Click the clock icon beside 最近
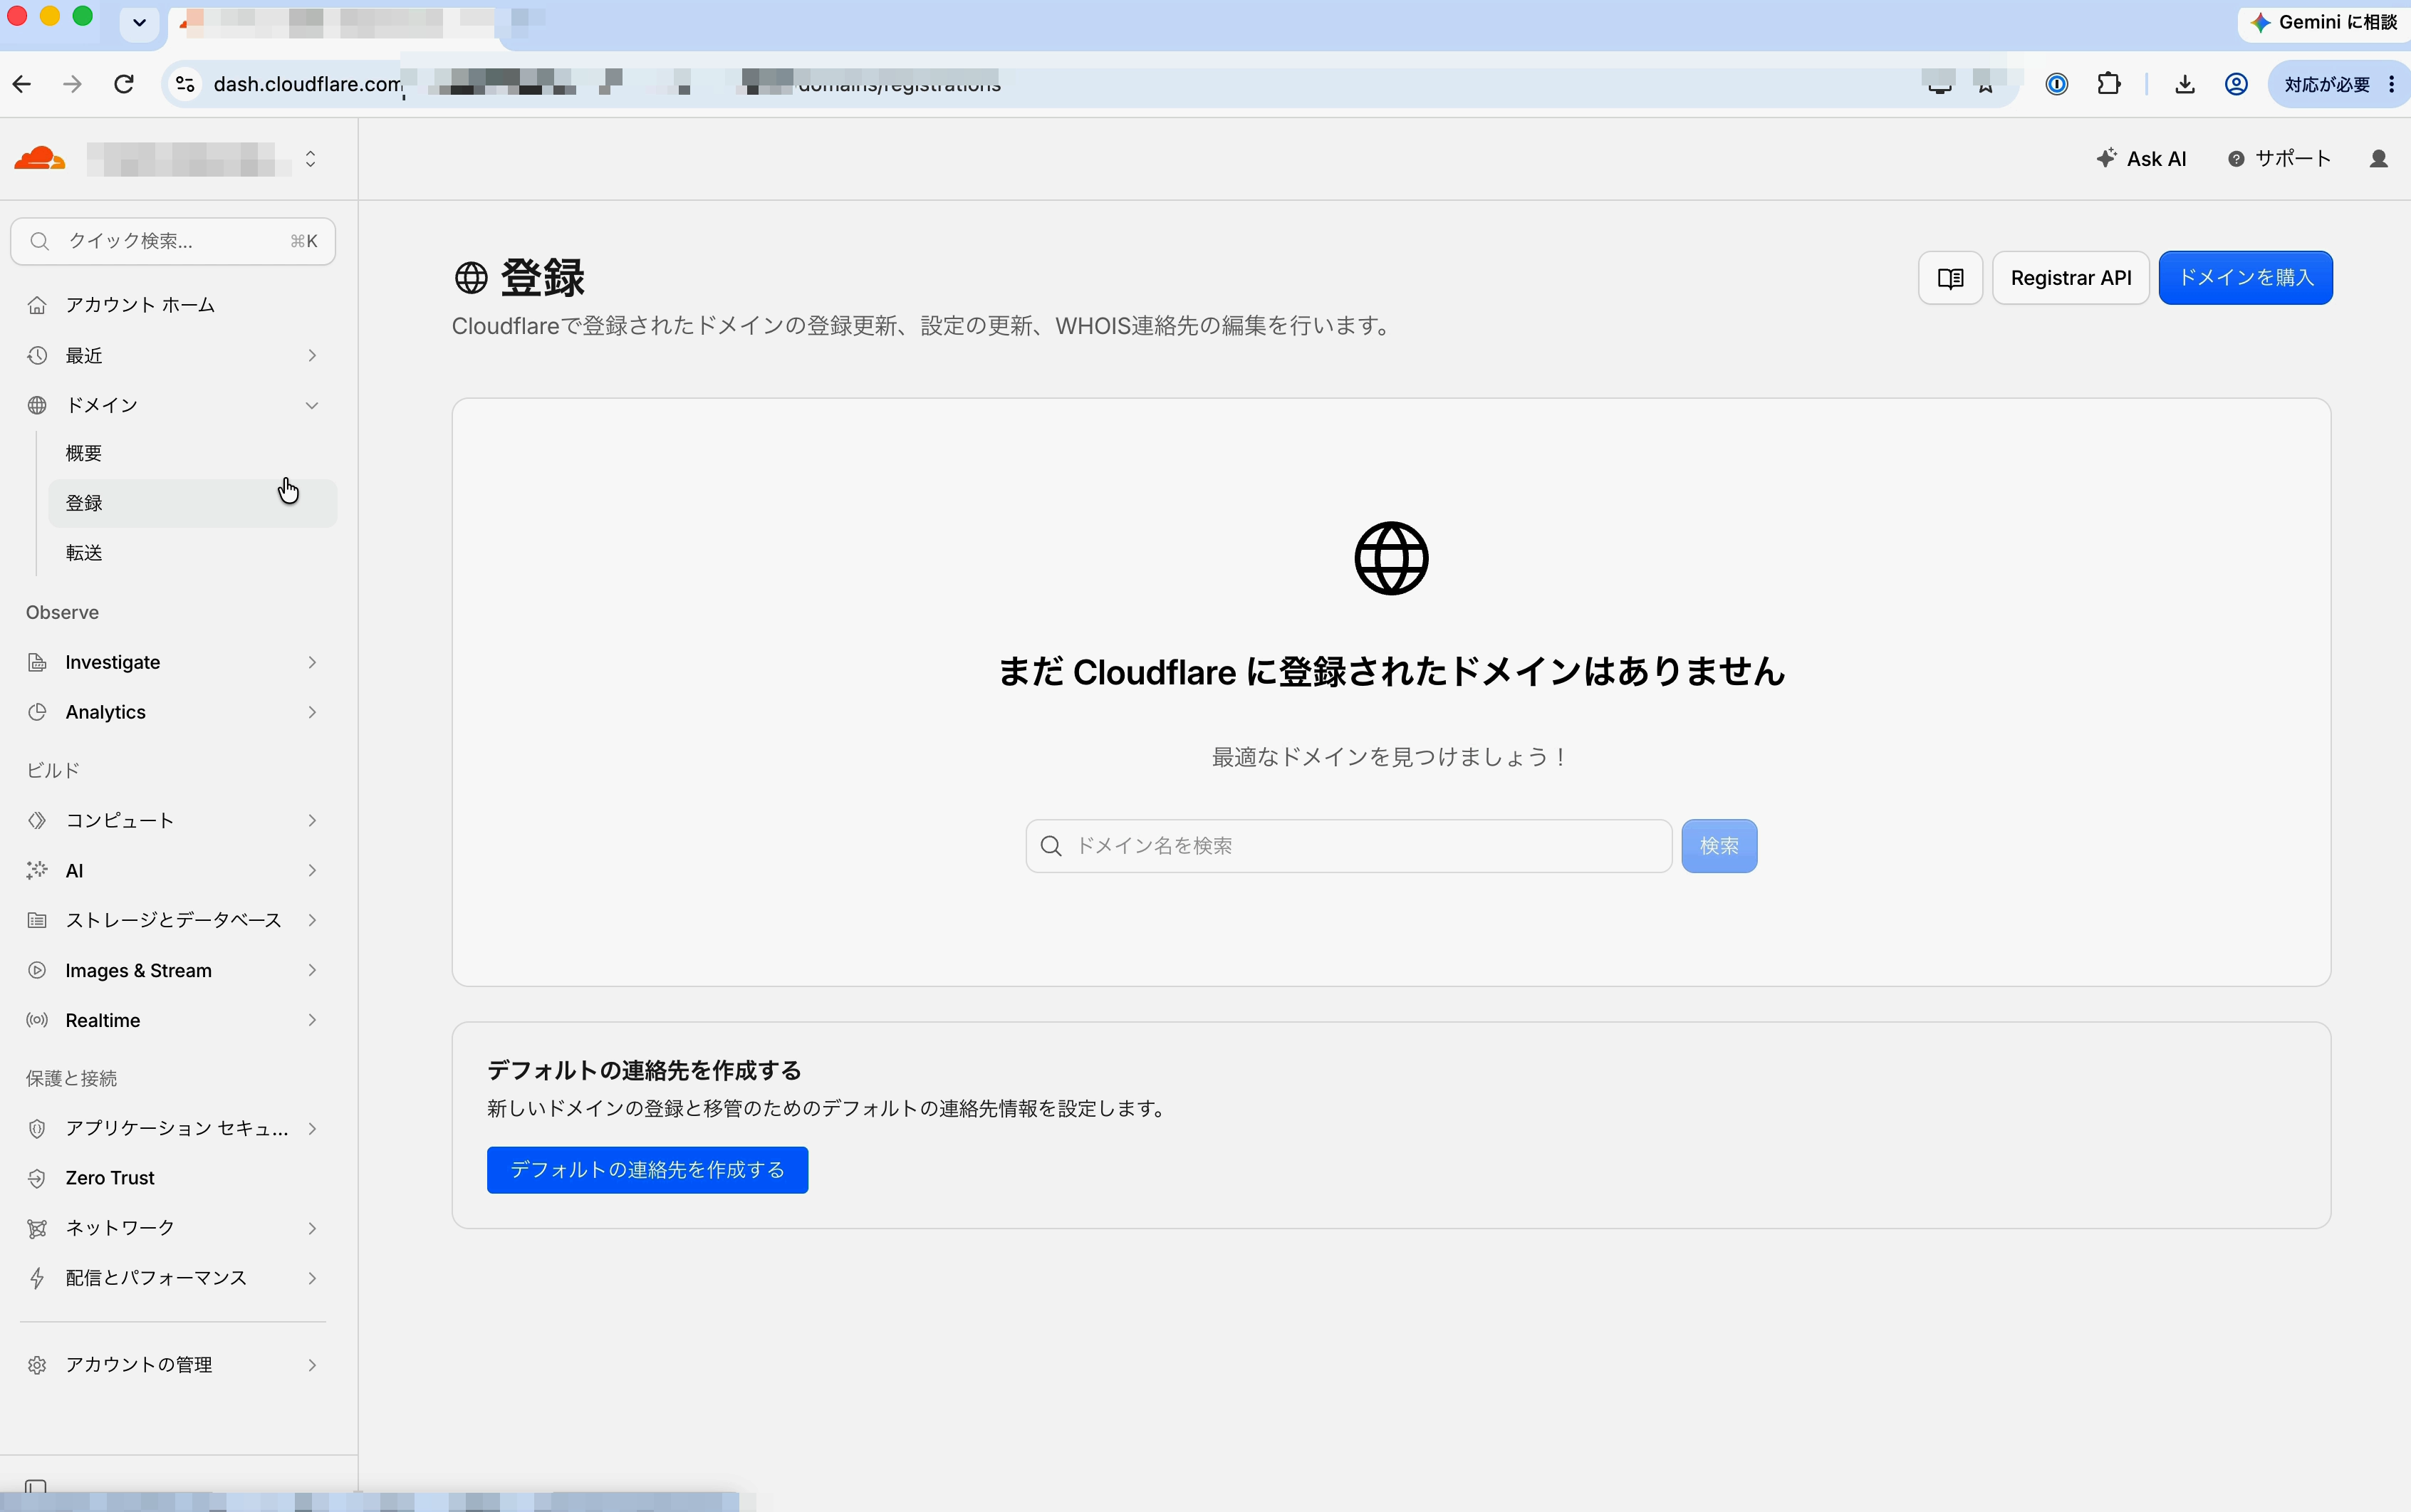This screenshot has height=1512, width=2411. point(37,356)
